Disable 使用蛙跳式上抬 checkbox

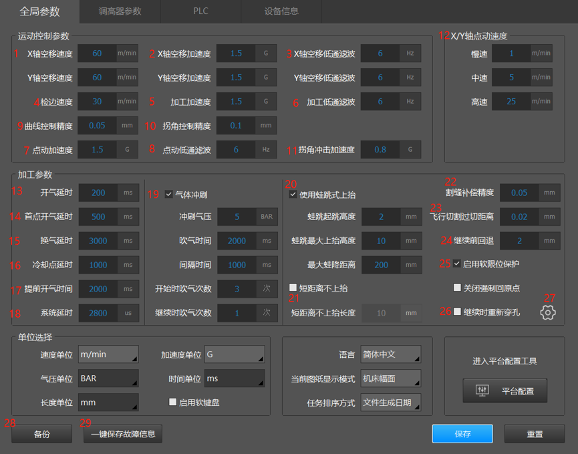(293, 195)
